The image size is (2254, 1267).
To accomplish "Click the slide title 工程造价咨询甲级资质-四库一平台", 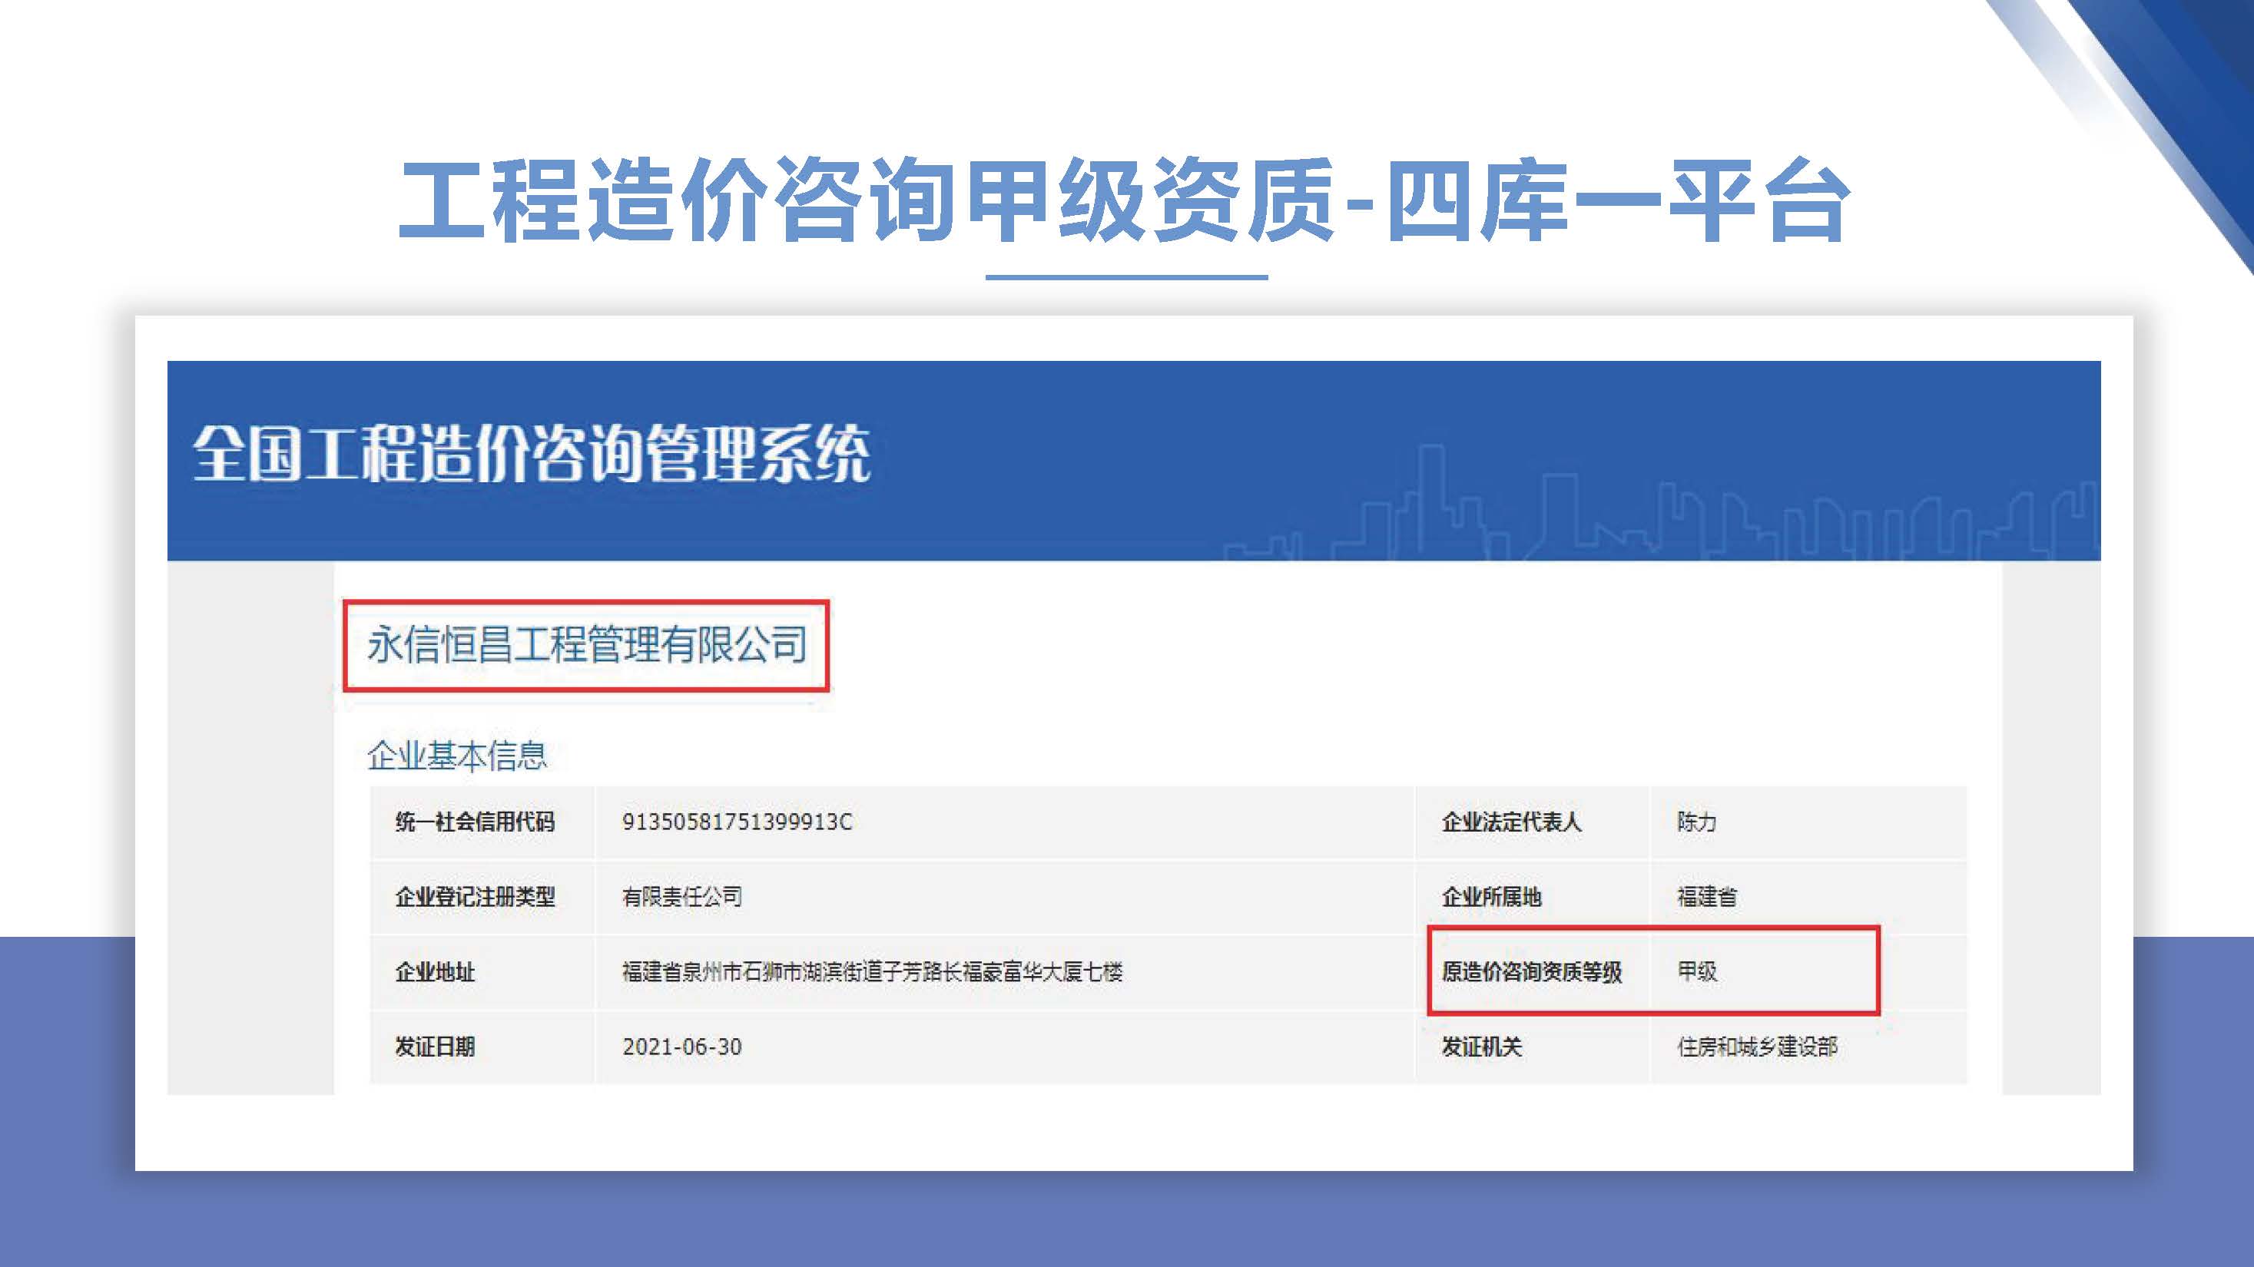I will click(1125, 200).
